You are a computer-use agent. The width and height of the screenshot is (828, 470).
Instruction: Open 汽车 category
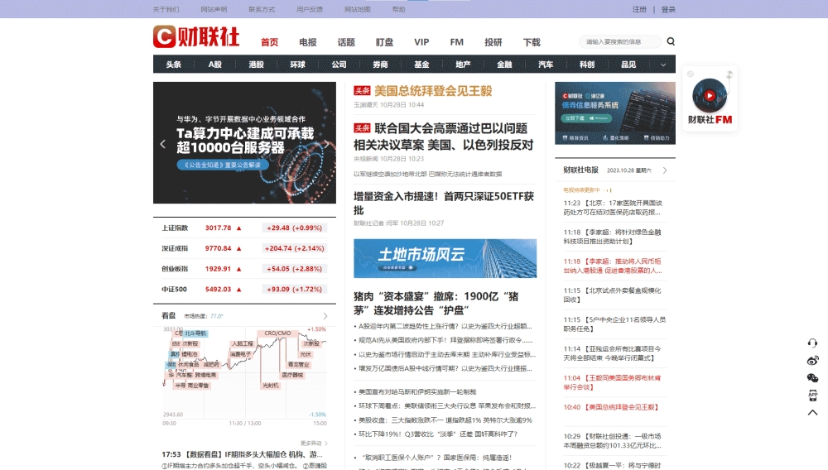(546, 65)
